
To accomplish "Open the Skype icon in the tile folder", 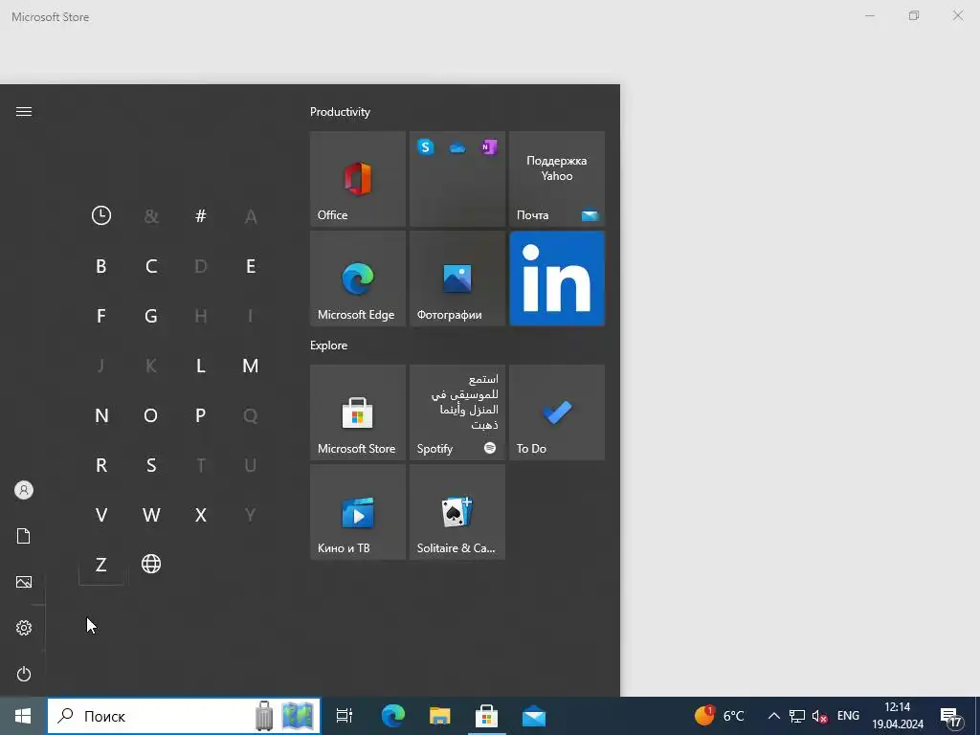I will (426, 147).
